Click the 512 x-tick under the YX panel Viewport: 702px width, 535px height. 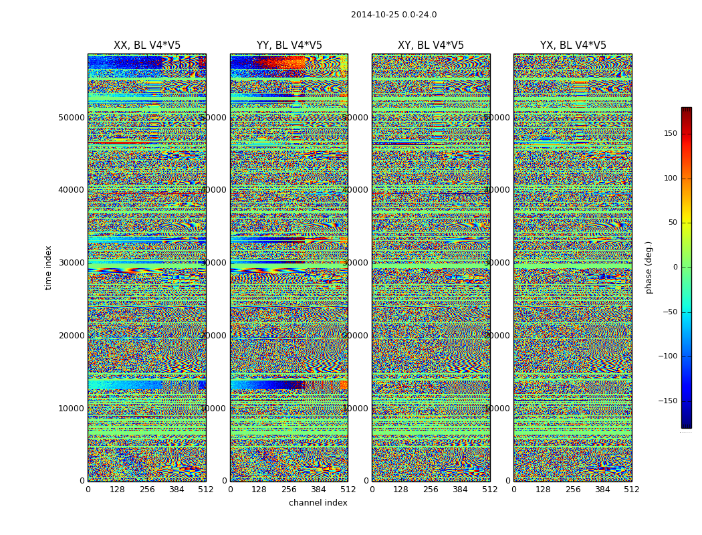point(632,490)
